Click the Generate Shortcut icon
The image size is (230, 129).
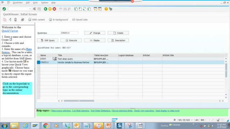(x=100, y=9)
